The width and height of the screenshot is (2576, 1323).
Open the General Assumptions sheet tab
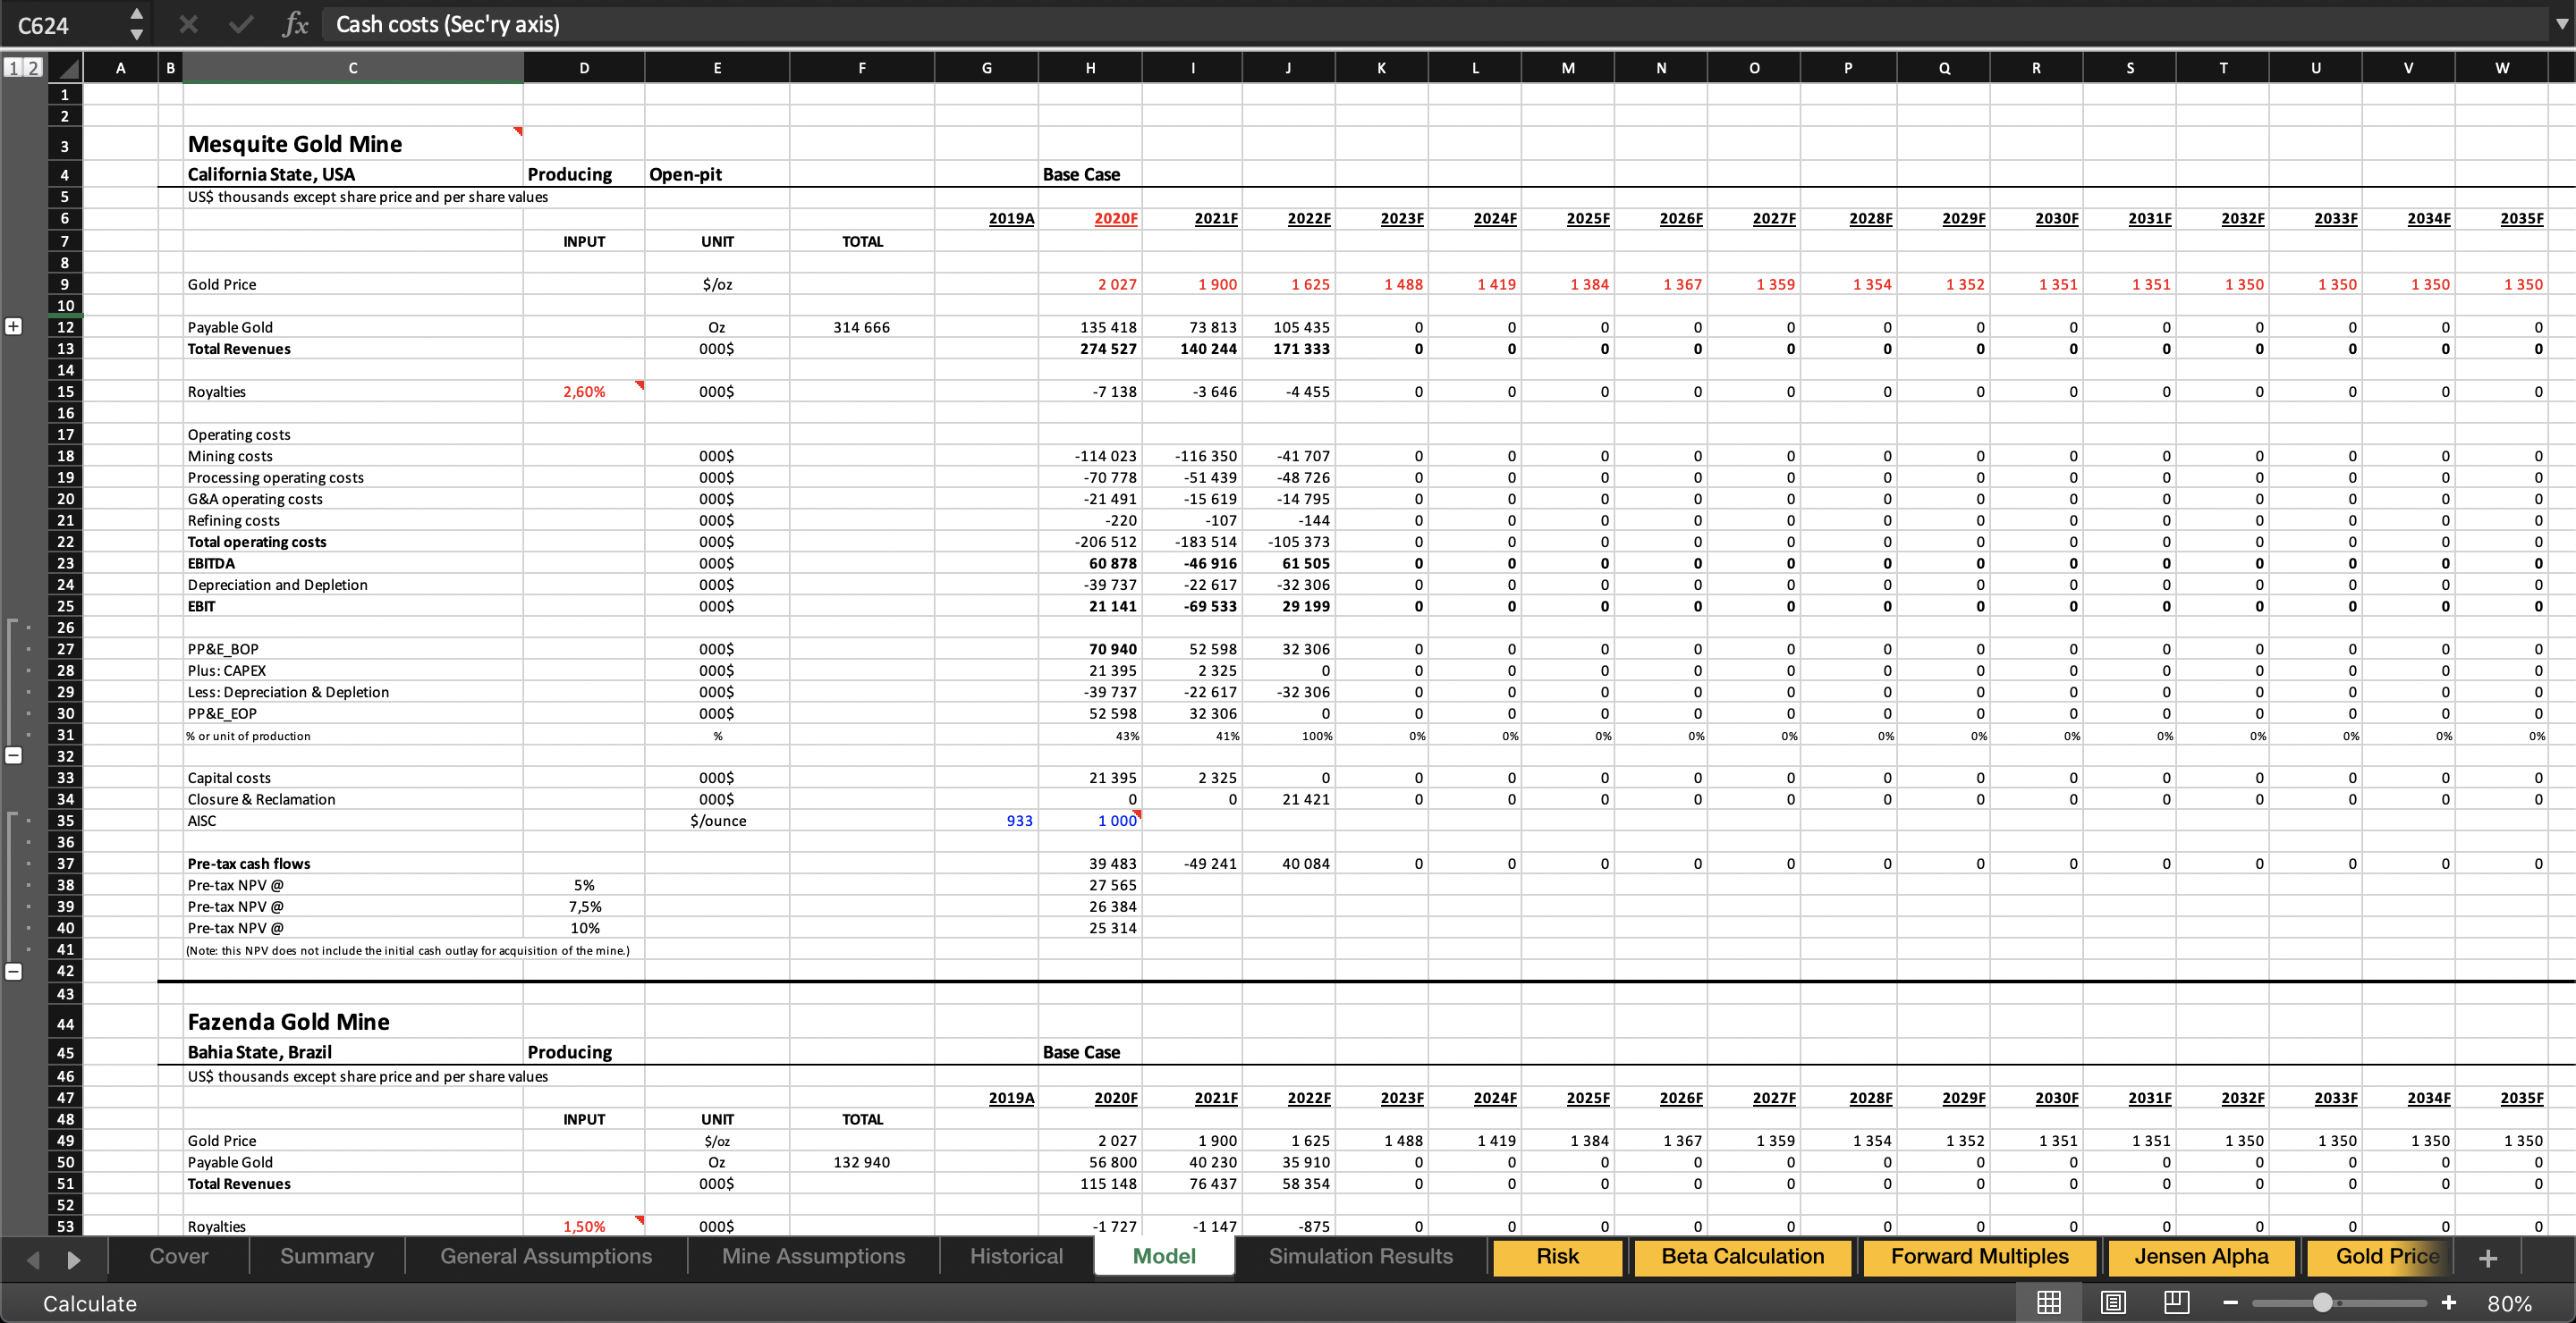(546, 1256)
